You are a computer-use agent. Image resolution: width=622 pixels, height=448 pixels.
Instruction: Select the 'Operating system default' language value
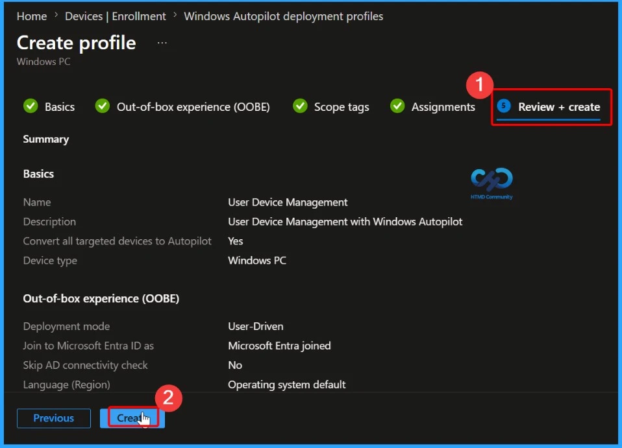[287, 384]
